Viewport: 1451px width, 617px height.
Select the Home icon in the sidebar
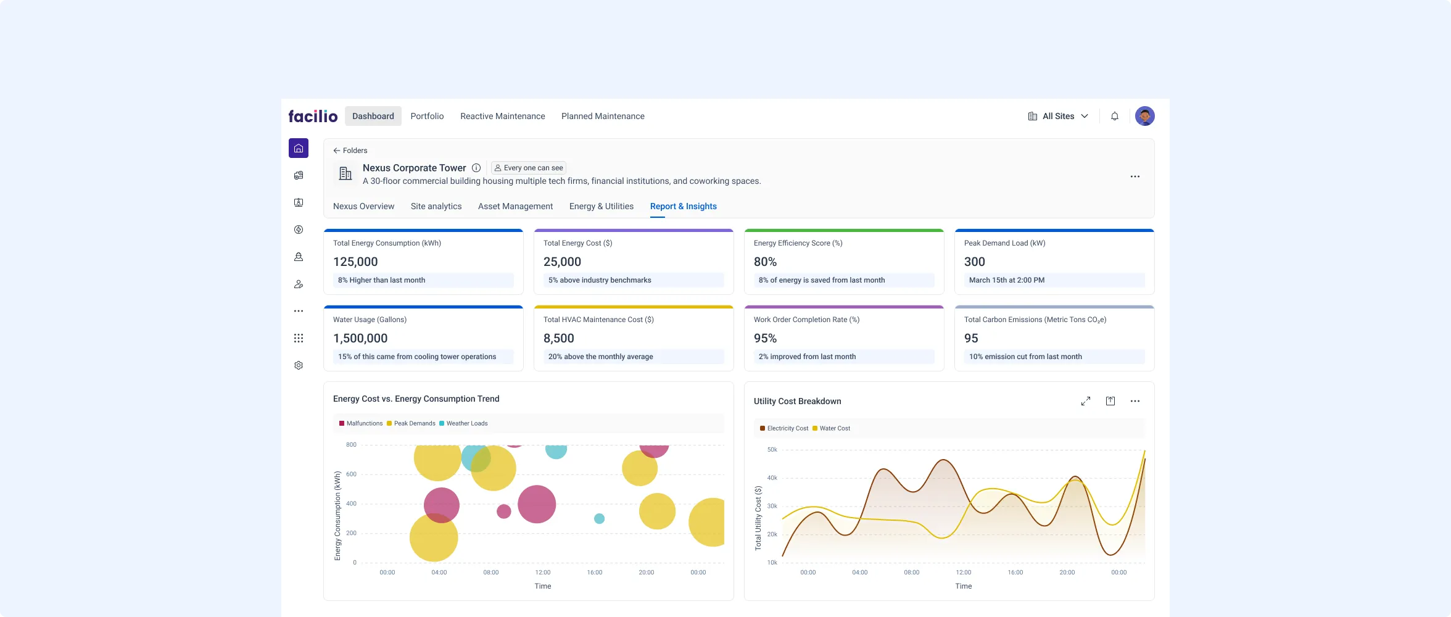299,148
